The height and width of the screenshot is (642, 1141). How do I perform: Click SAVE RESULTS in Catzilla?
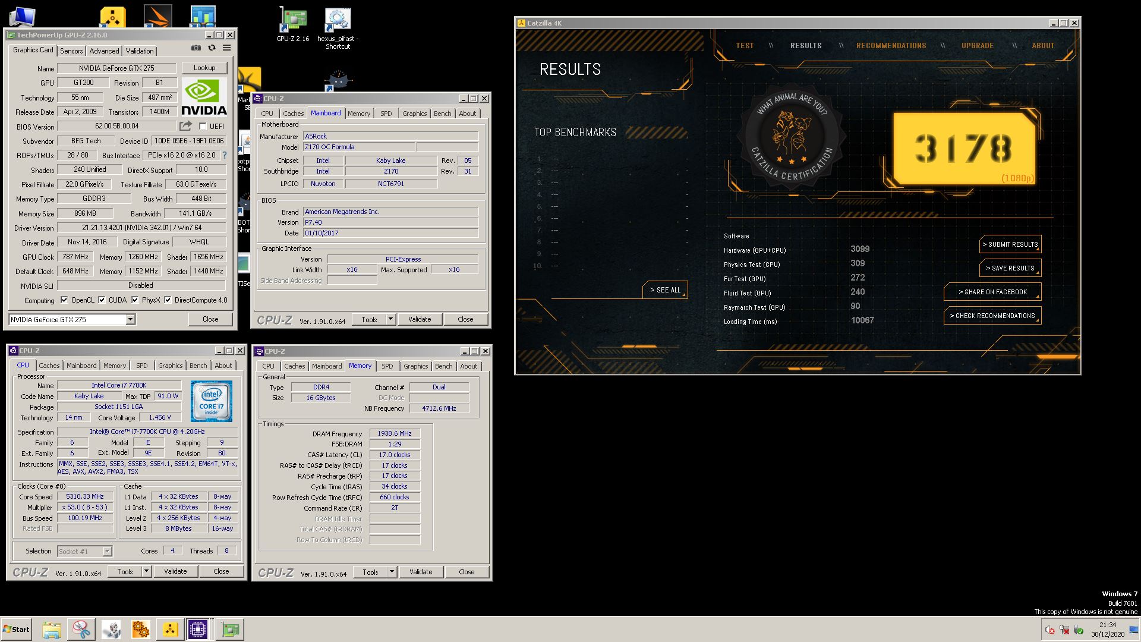pyautogui.click(x=1010, y=268)
